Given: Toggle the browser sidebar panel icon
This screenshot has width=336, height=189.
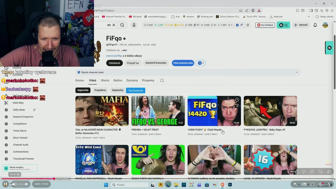Looking at the screenshot, I should point(311,10).
